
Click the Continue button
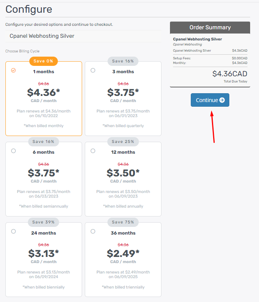pyautogui.click(x=210, y=100)
